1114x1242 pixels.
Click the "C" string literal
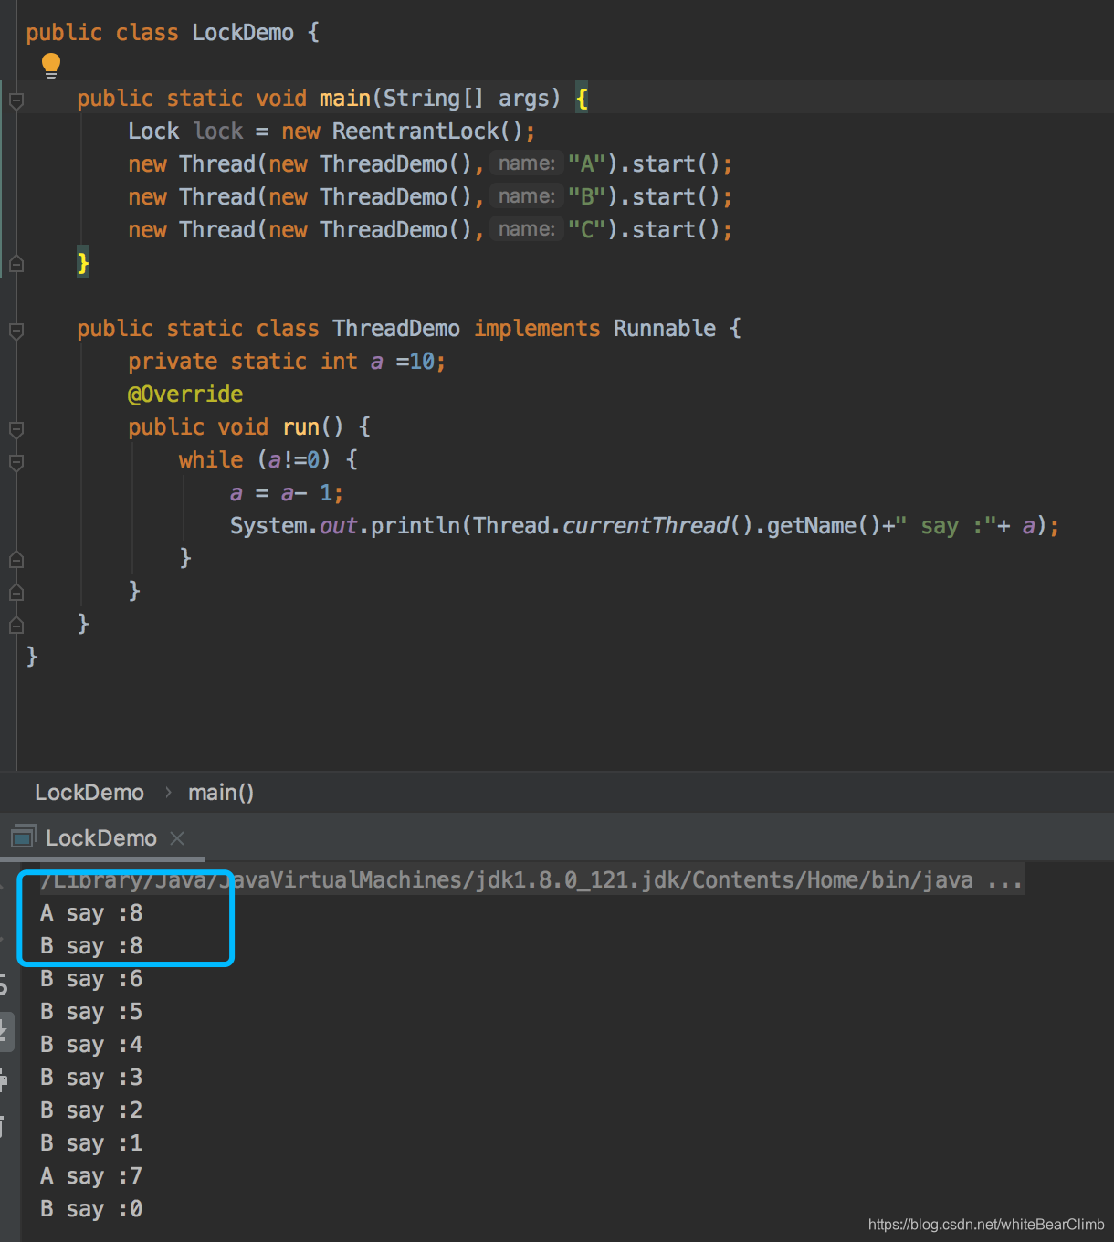click(587, 230)
